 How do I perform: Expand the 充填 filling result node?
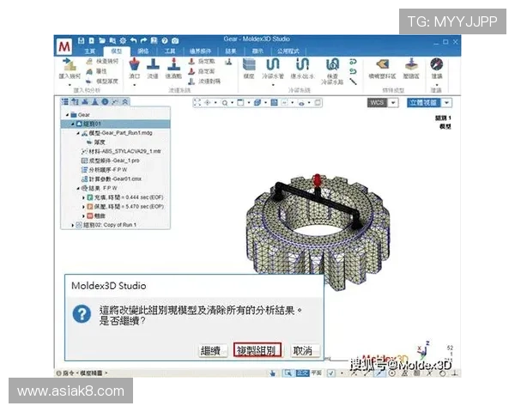coord(83,197)
